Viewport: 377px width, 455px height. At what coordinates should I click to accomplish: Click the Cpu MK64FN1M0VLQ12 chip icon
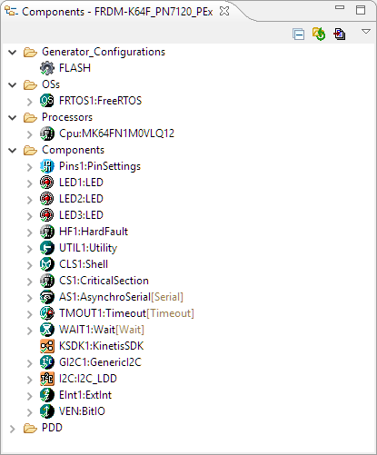point(47,134)
